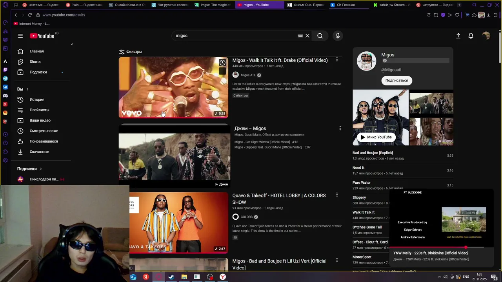Open Bad and Boujee ft Lil Uzi Vert title

pos(279,264)
